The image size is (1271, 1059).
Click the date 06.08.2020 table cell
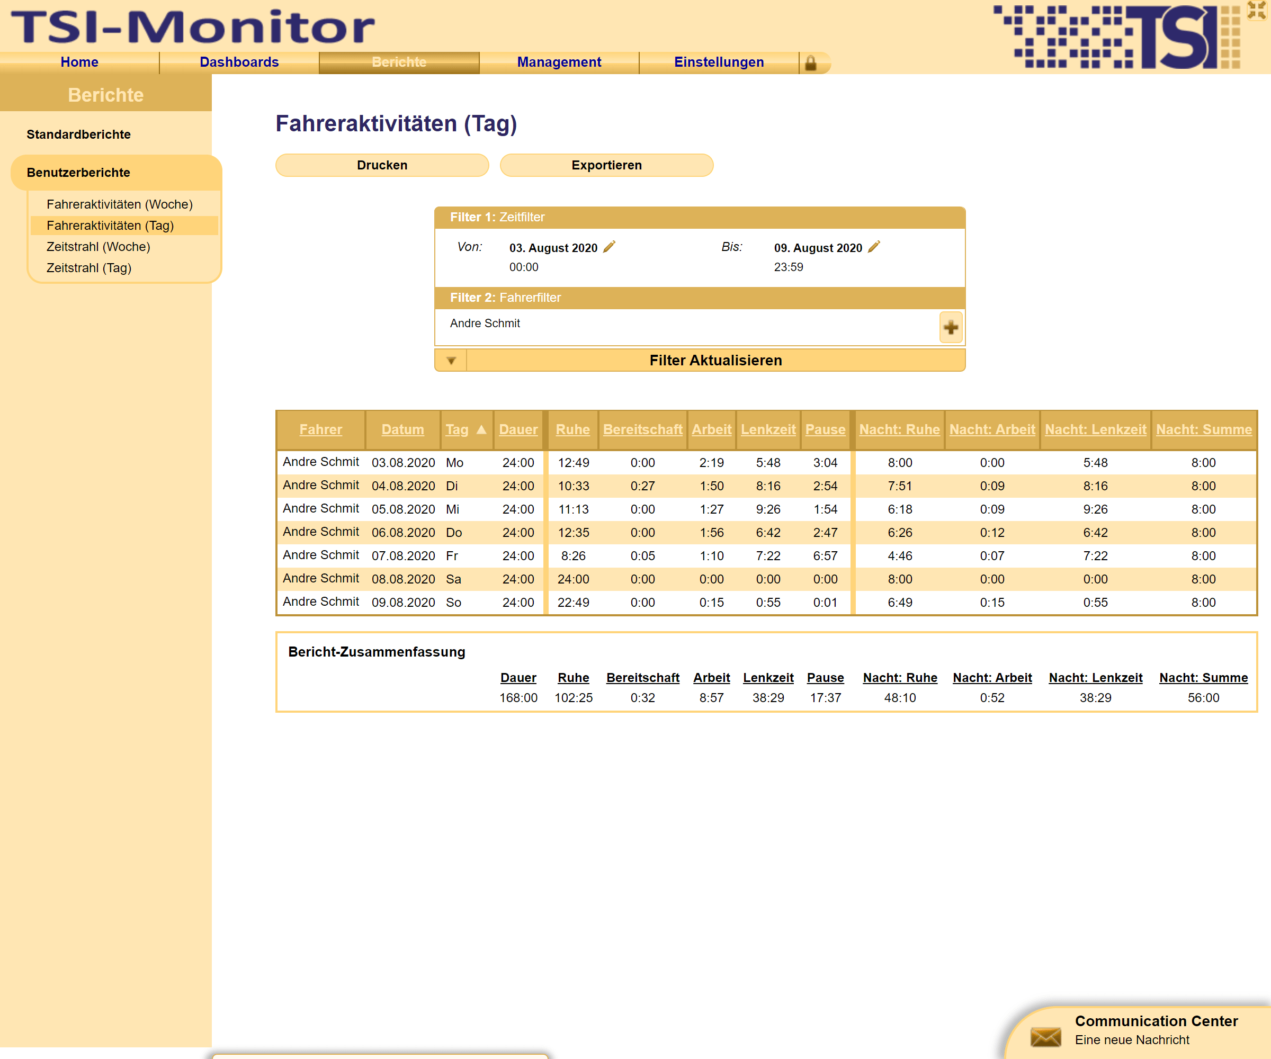[x=403, y=533]
